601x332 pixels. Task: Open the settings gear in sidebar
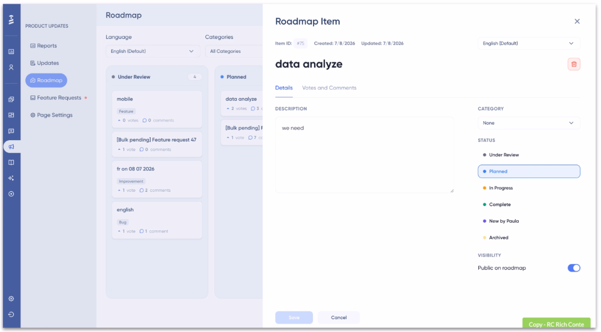(12, 298)
